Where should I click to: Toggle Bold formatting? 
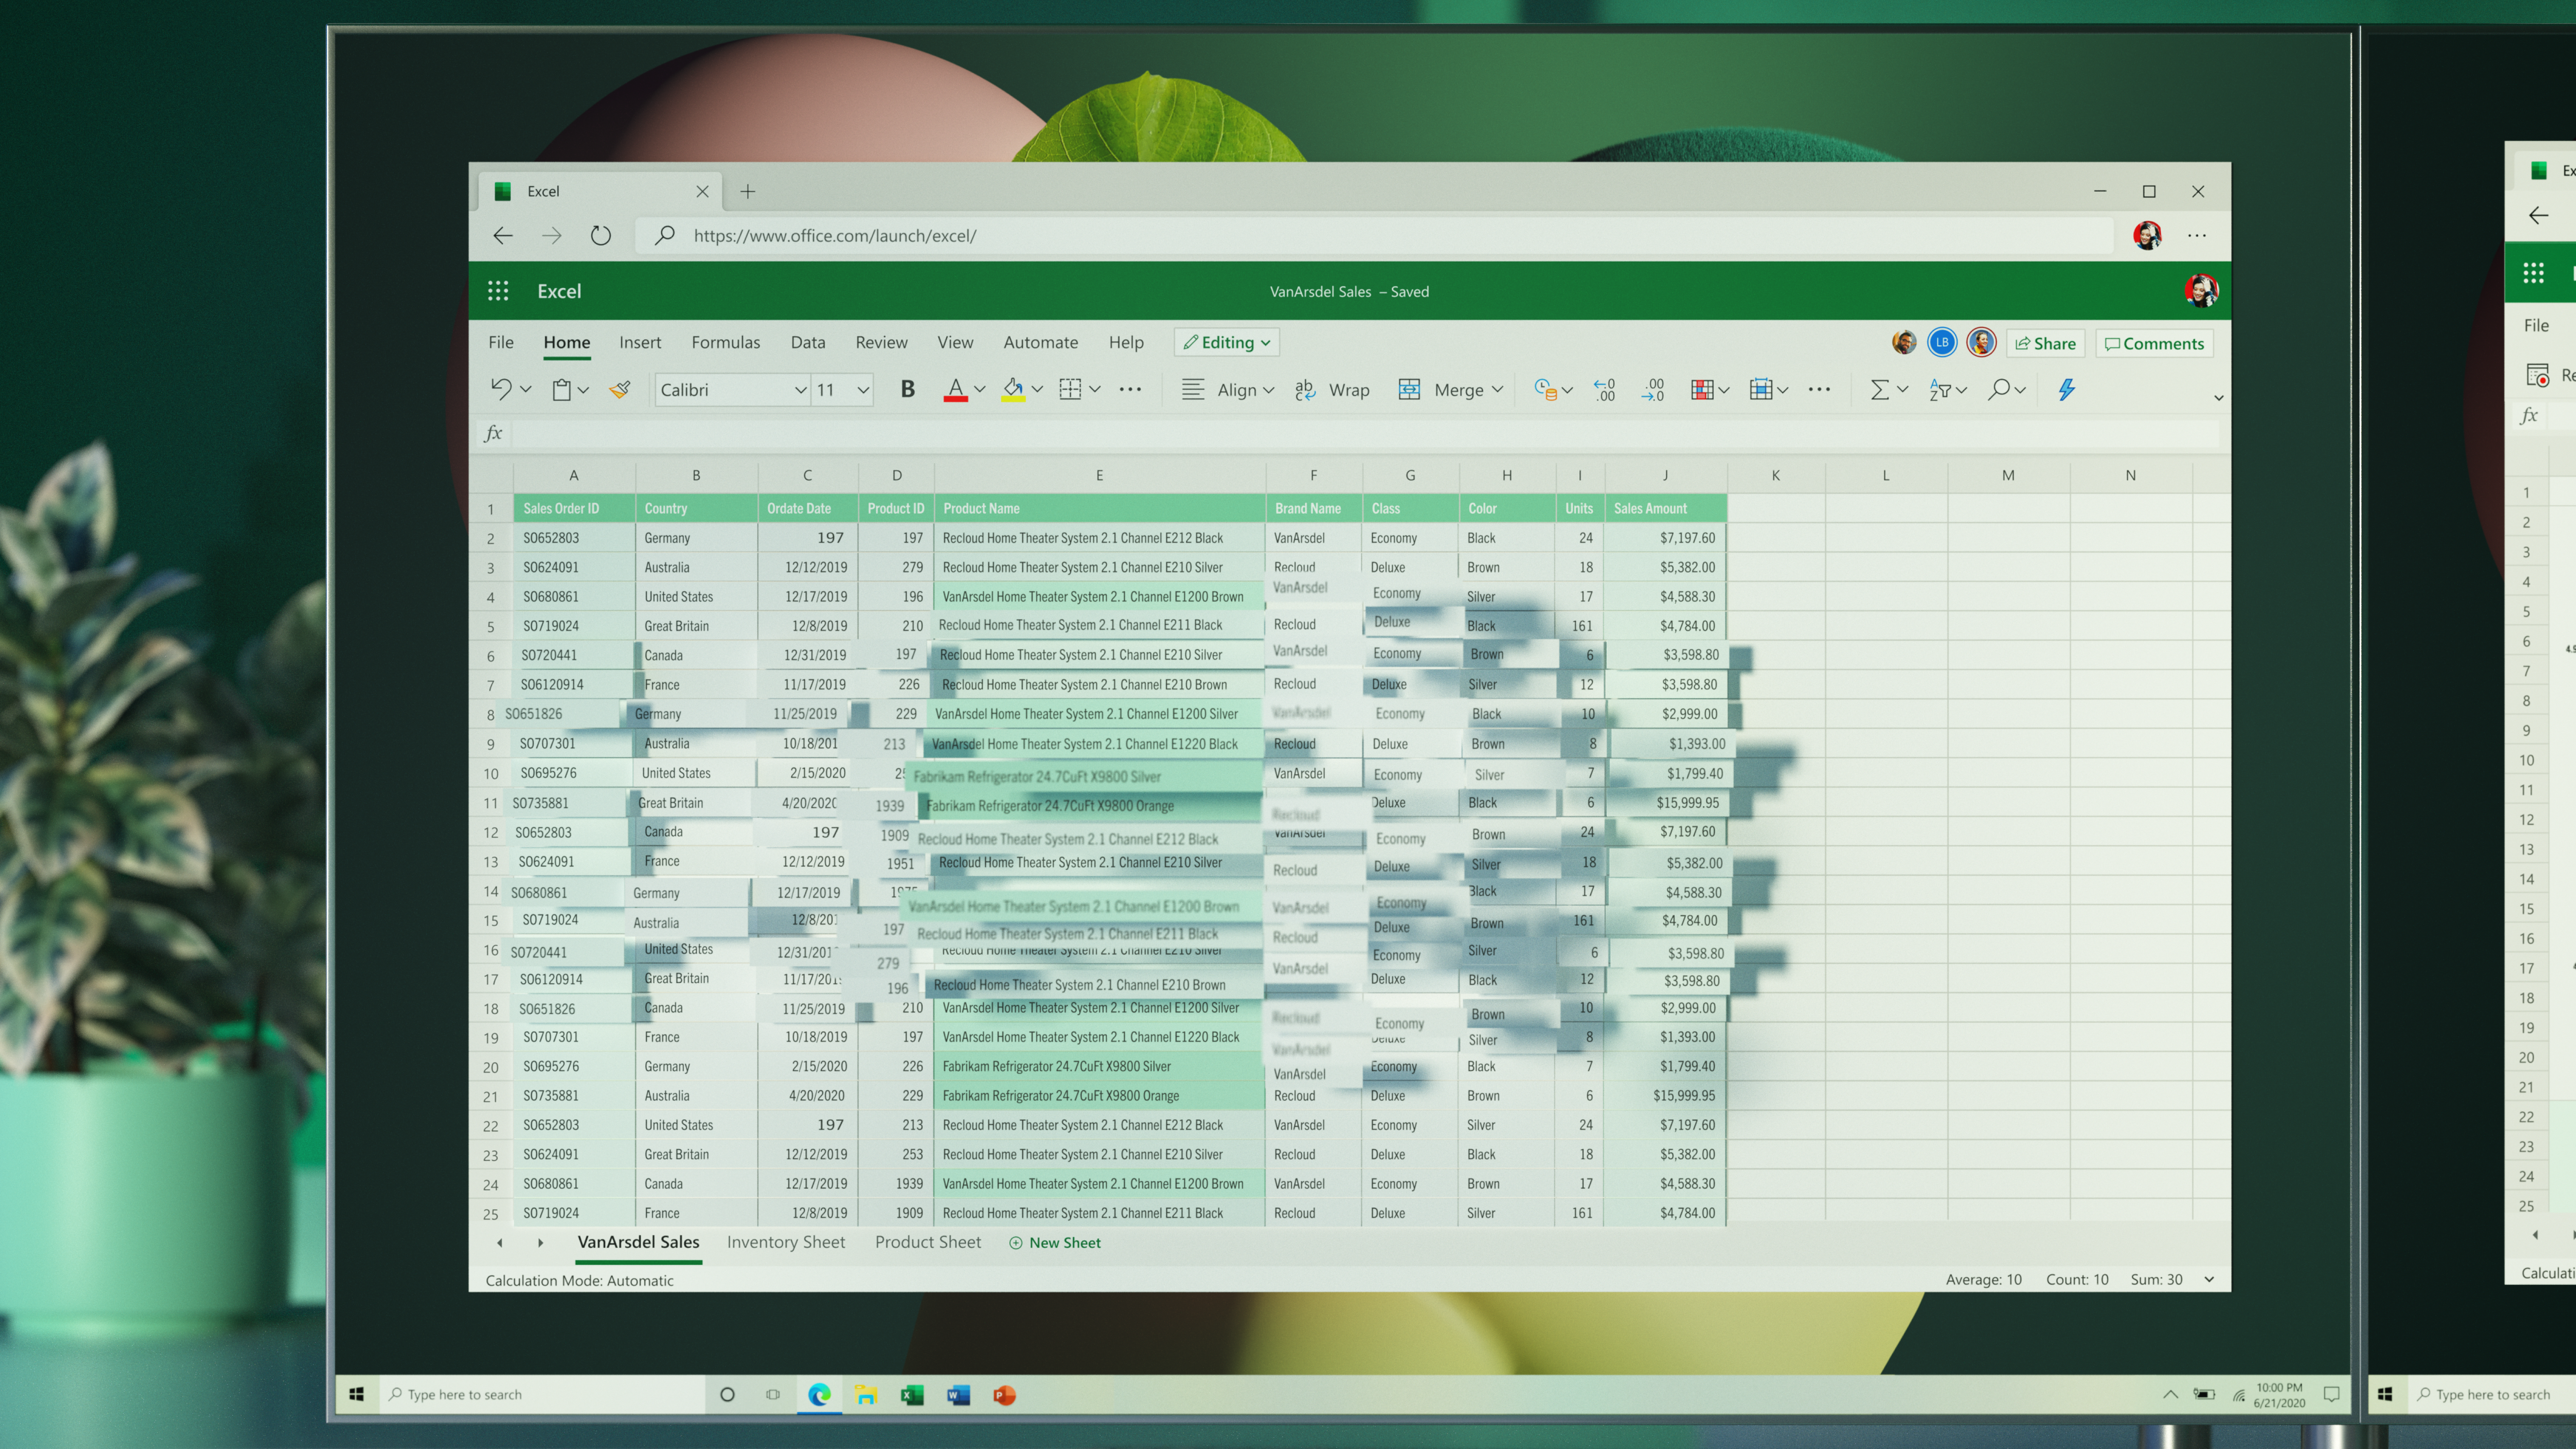click(x=907, y=390)
